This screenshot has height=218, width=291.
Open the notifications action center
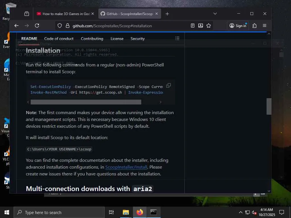pyautogui.click(x=282, y=212)
